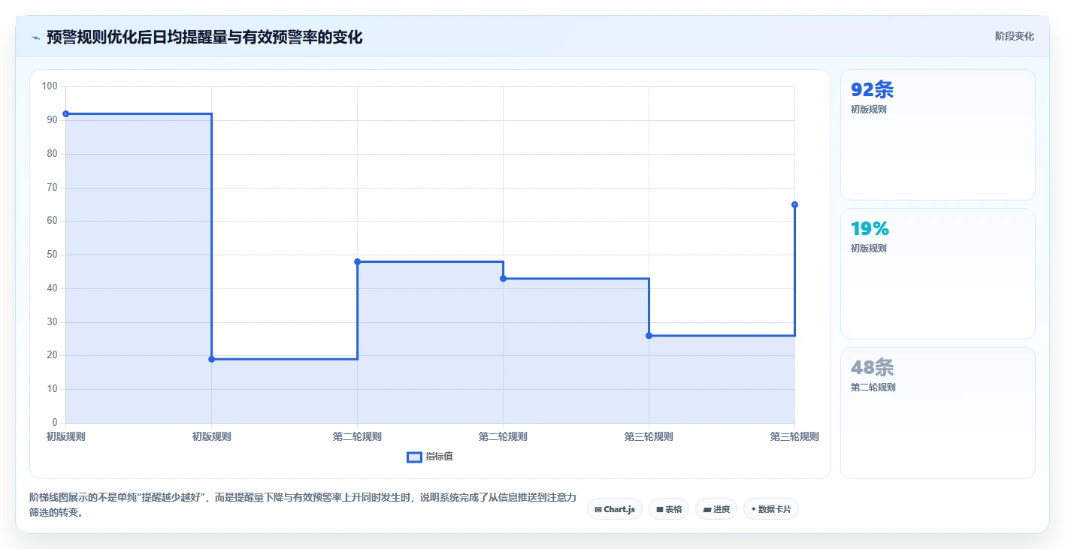Click the data point at value 26
Viewport: 1065px width, 549px height.
click(649, 336)
